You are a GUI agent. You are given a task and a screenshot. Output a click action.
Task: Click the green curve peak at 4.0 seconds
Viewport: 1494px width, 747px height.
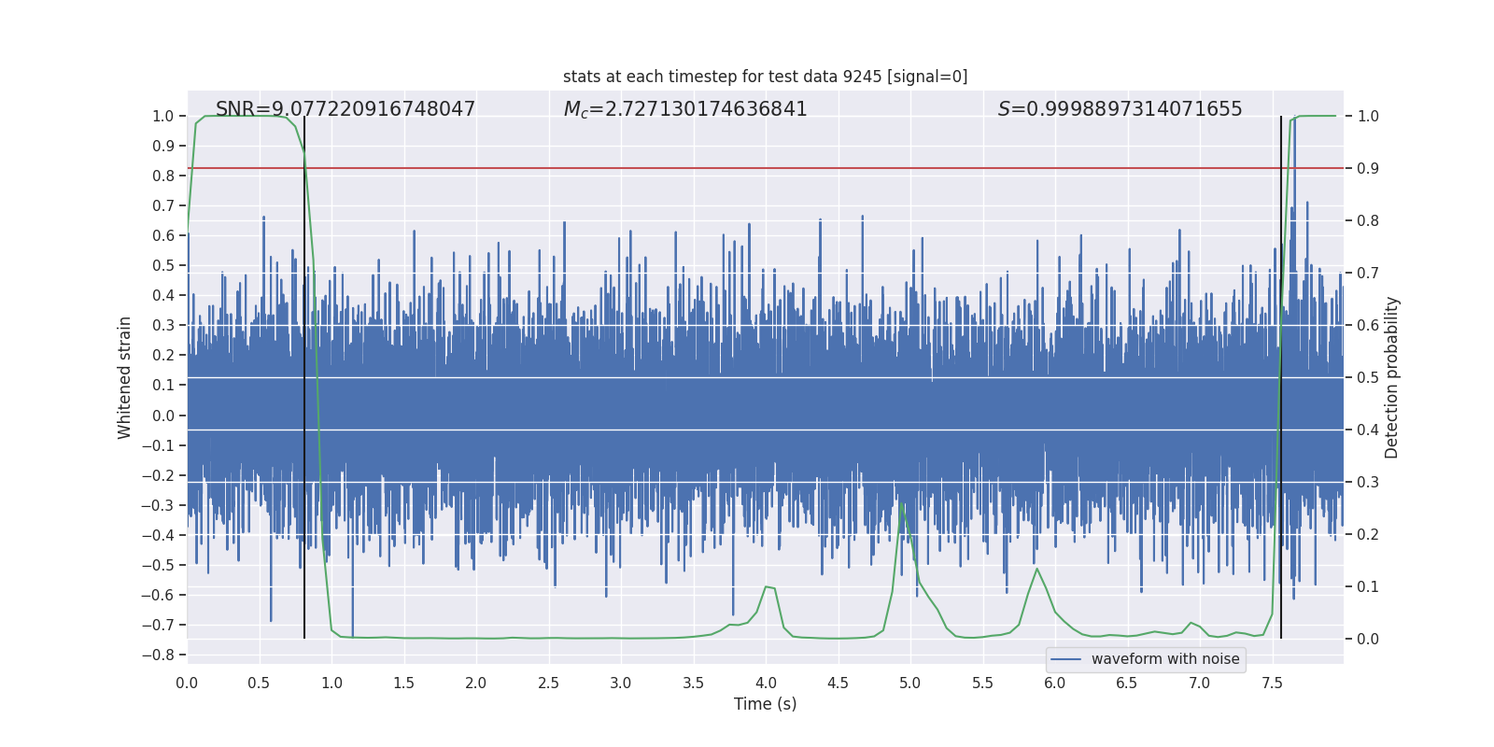click(x=767, y=586)
